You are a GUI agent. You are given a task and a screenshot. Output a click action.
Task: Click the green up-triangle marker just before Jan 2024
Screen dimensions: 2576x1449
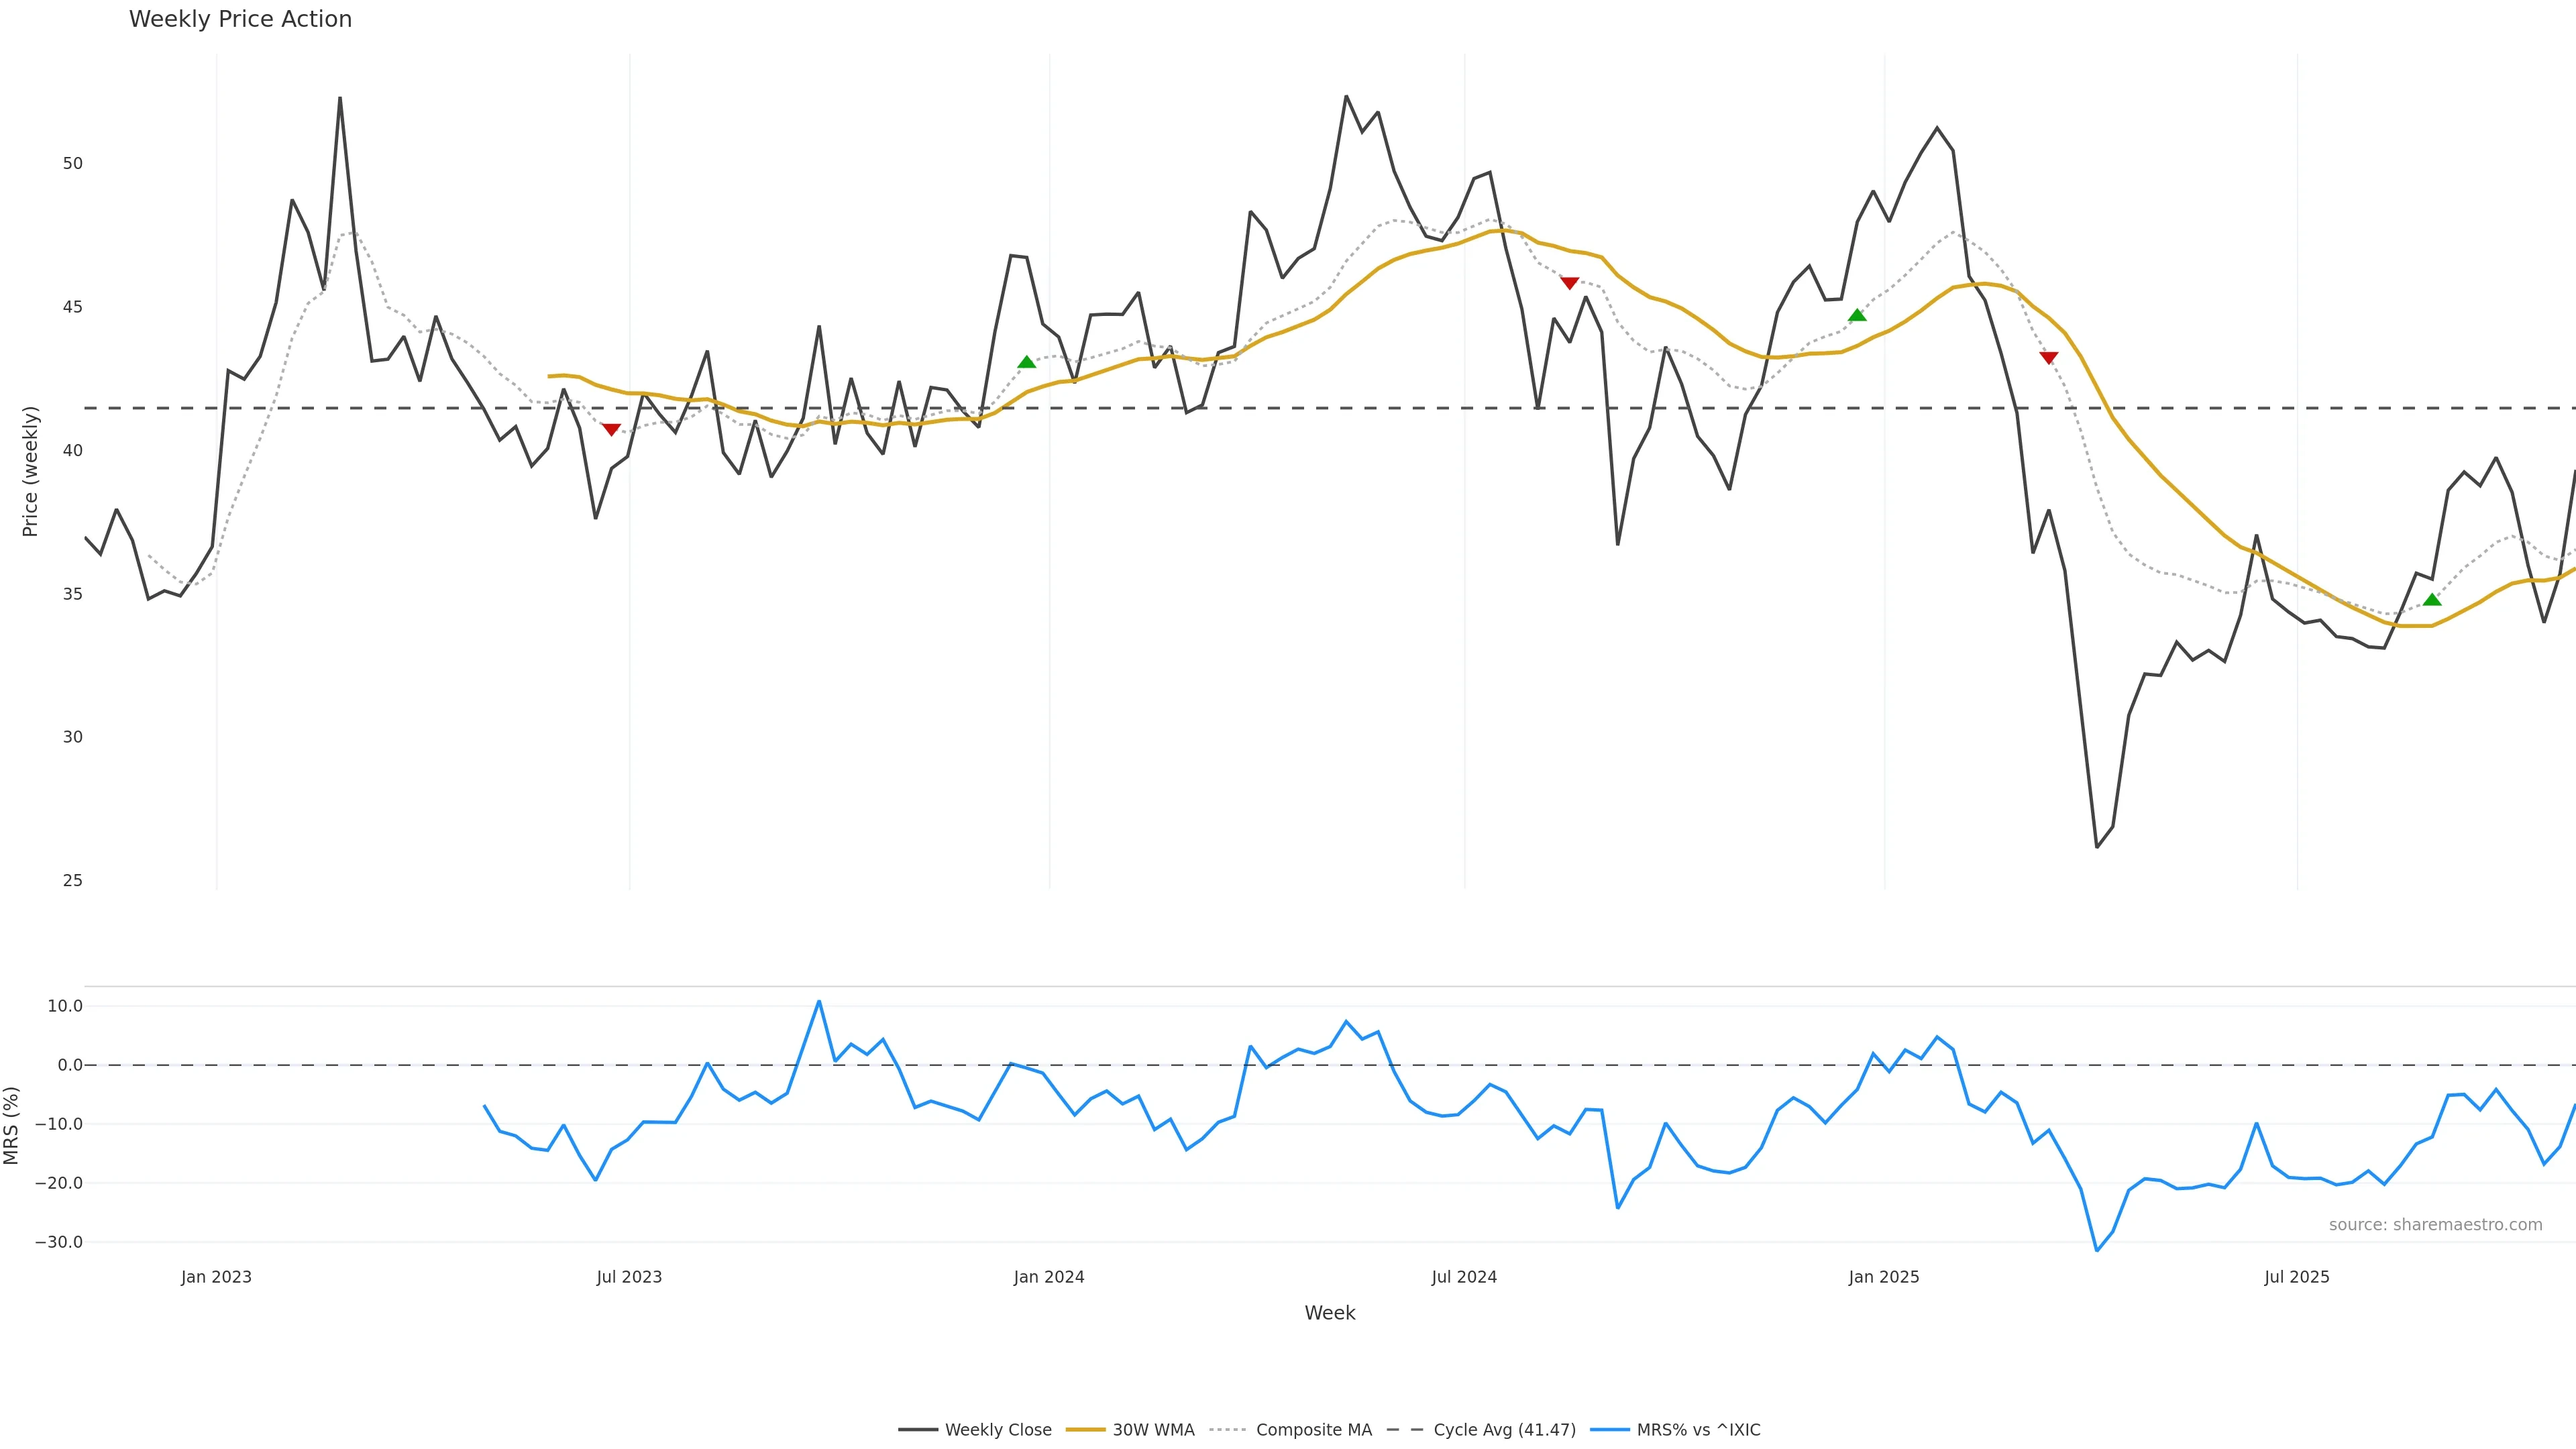click(1026, 362)
